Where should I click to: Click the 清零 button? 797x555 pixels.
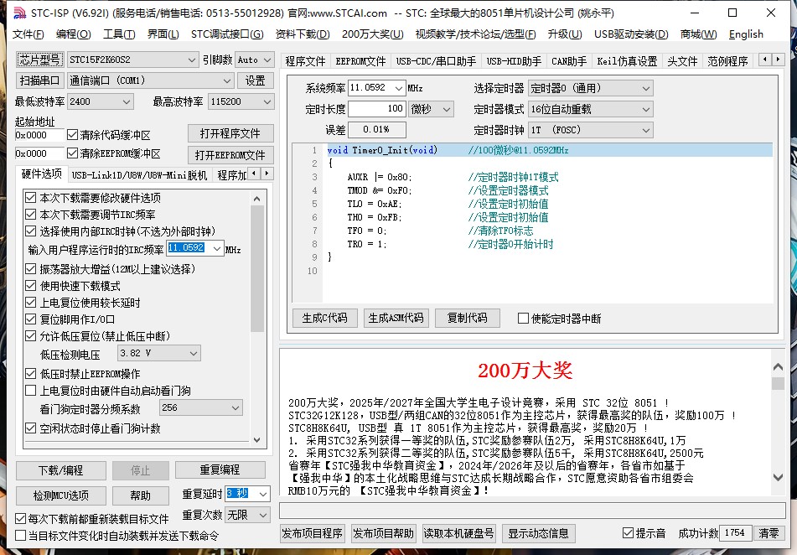769,532
